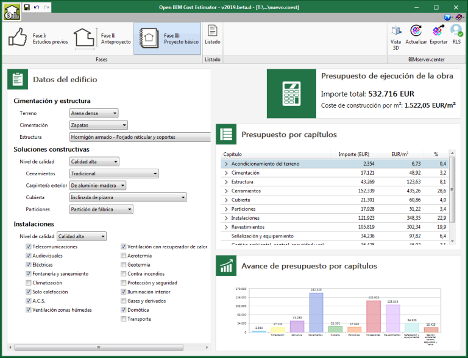Open the Cubierta dropdown Inclinada de pizarra
Screen dimensions: 468x358
[128, 197]
